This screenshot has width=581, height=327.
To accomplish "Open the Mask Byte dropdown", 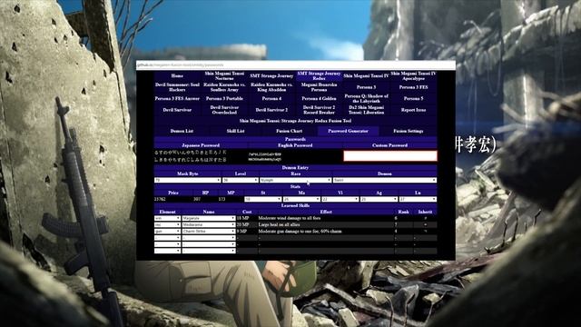I will [188, 180].
